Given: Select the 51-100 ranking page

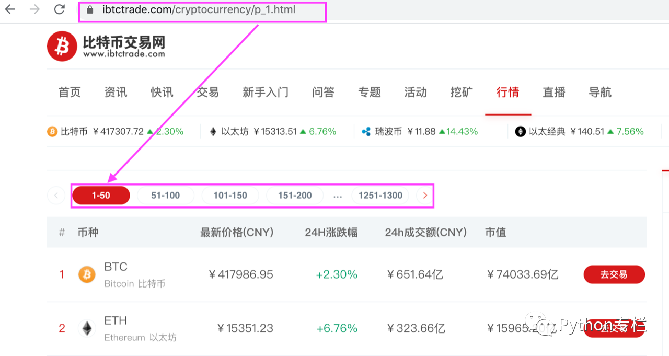Looking at the screenshot, I should [x=165, y=196].
